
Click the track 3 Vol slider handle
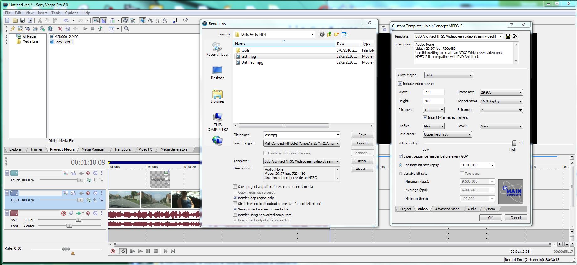78,220
